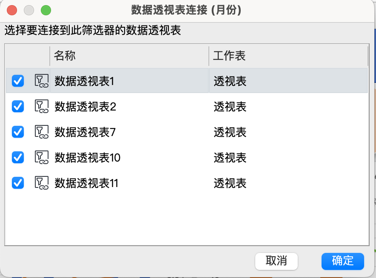Click the green zoom button on the dialog

(x=46, y=10)
